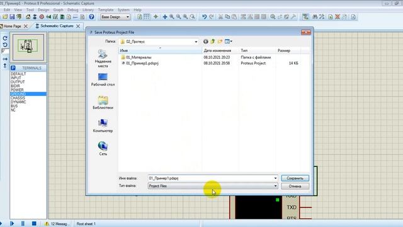403x227 pixels.
Task: Select OUTPUT in the terminals list
Action: pos(18,82)
